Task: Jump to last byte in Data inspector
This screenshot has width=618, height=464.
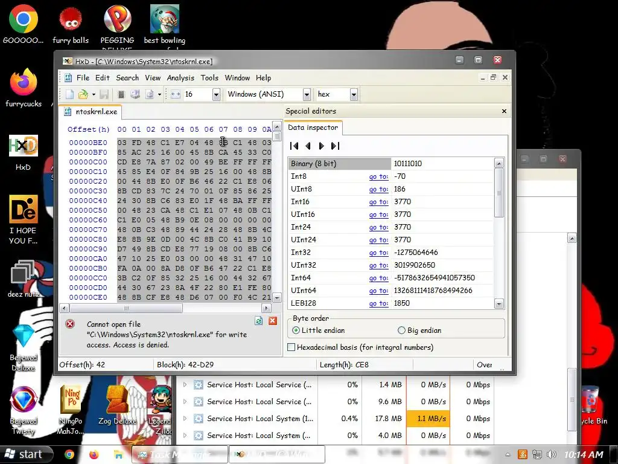Action: [x=335, y=146]
